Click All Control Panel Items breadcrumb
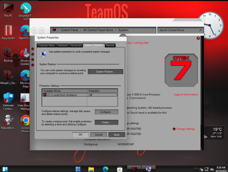Image resolution: width=228 pixels, height=172 pixels. [98, 30]
